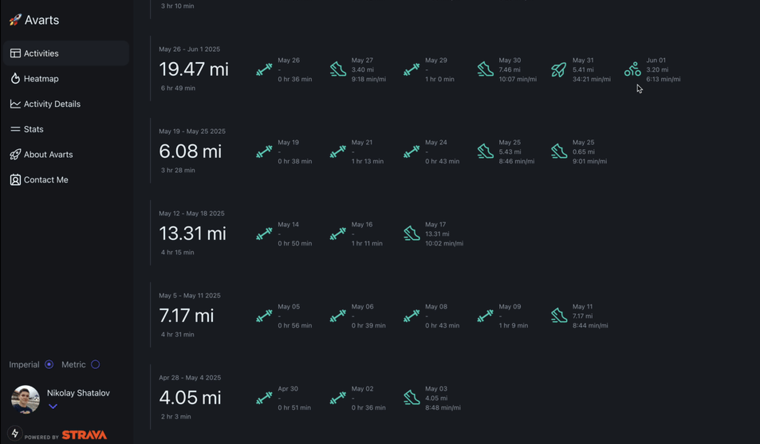
Task: Select the dumbbell workout icon for May 26
Action: (x=264, y=71)
